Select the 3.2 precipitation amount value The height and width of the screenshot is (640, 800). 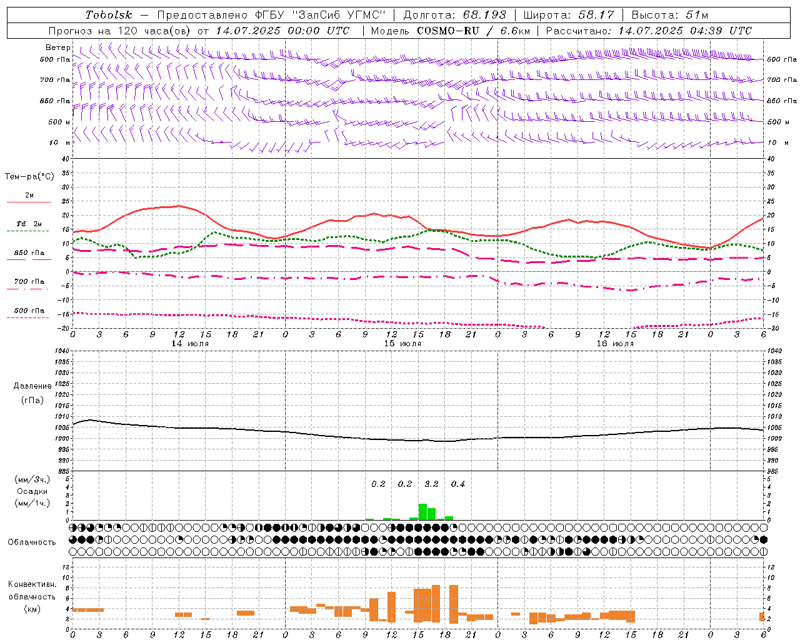(x=431, y=484)
